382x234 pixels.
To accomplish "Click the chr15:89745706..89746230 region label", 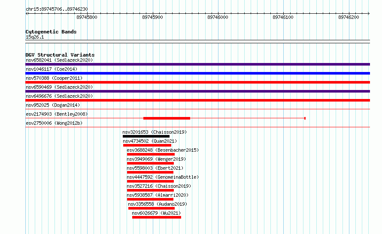I will point(57,9).
